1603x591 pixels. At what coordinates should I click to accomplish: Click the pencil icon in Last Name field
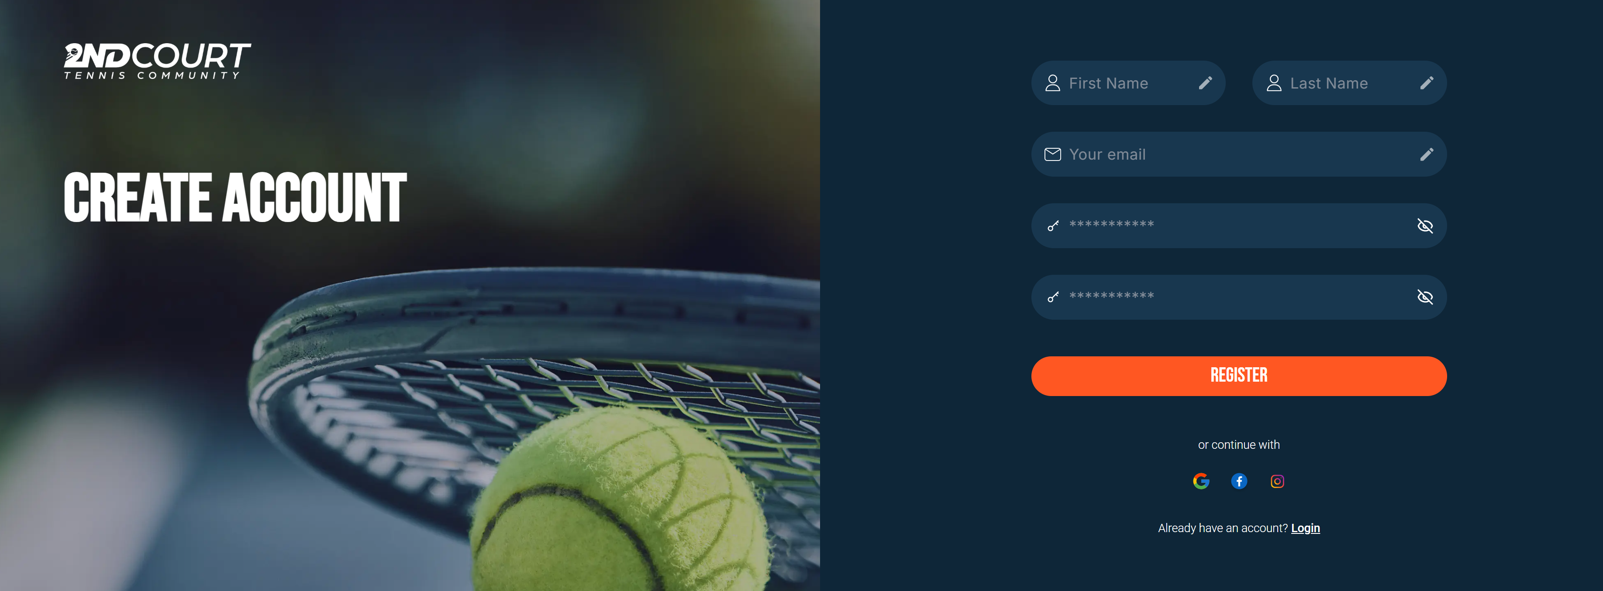(x=1426, y=83)
